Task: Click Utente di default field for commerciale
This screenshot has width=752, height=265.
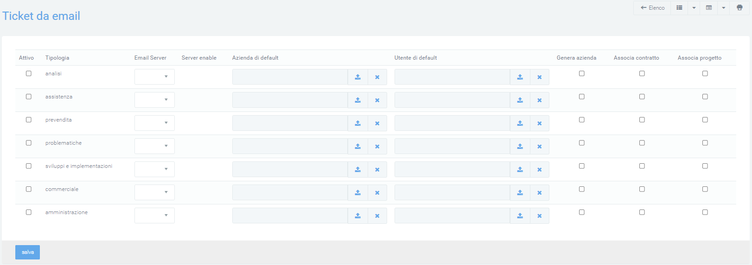Action: coord(452,193)
